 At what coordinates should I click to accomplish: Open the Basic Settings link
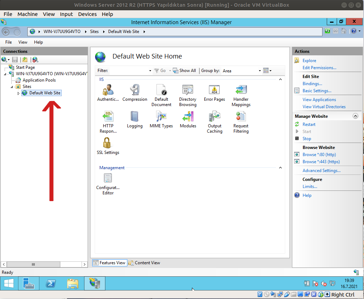[317, 91]
